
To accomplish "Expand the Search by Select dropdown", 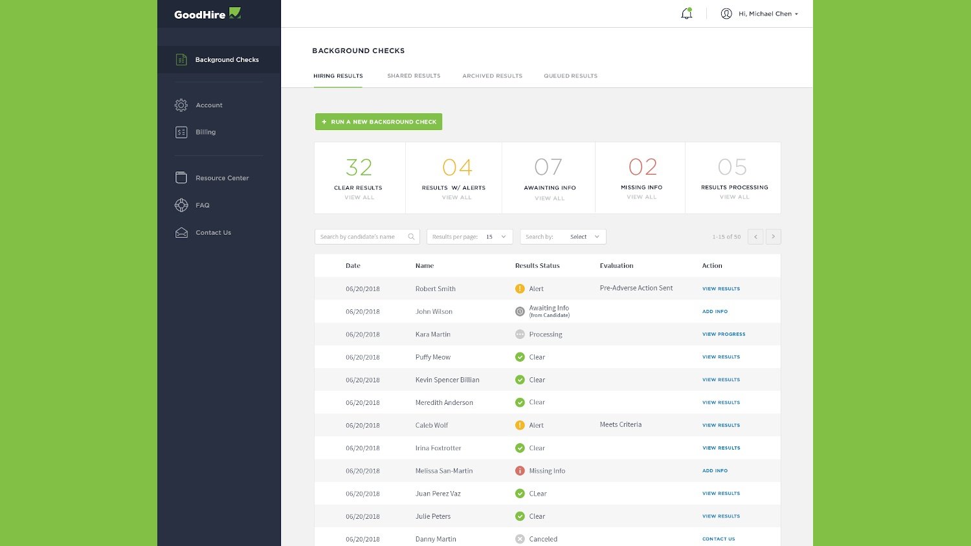I will point(583,236).
